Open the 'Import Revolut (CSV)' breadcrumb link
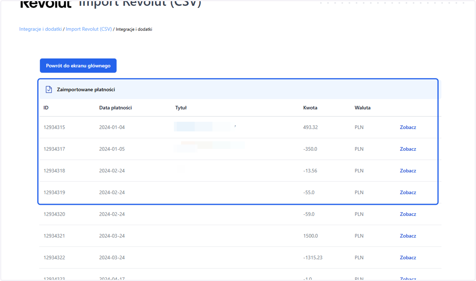Image resolution: width=476 pixels, height=281 pixels. pyautogui.click(x=89, y=29)
